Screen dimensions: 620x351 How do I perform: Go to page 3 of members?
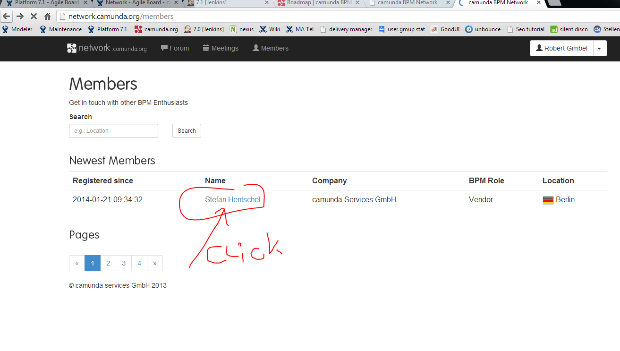tap(124, 263)
